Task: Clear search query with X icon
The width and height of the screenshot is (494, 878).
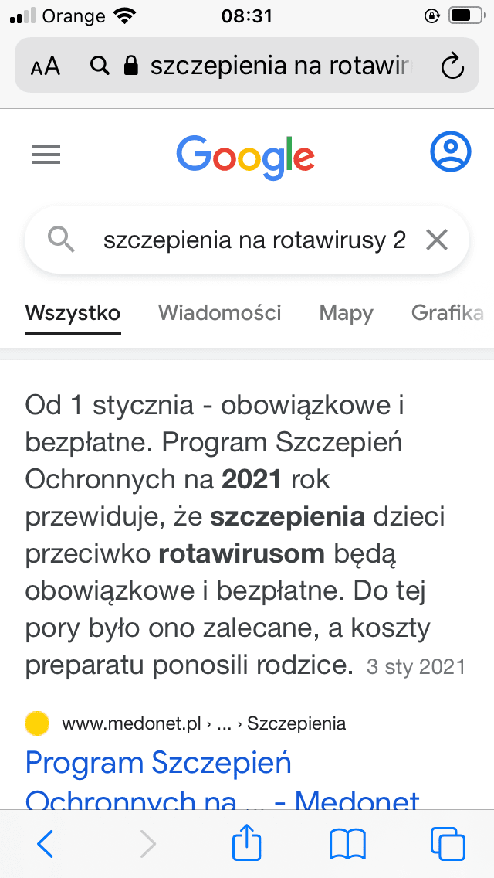Action: coord(437,240)
